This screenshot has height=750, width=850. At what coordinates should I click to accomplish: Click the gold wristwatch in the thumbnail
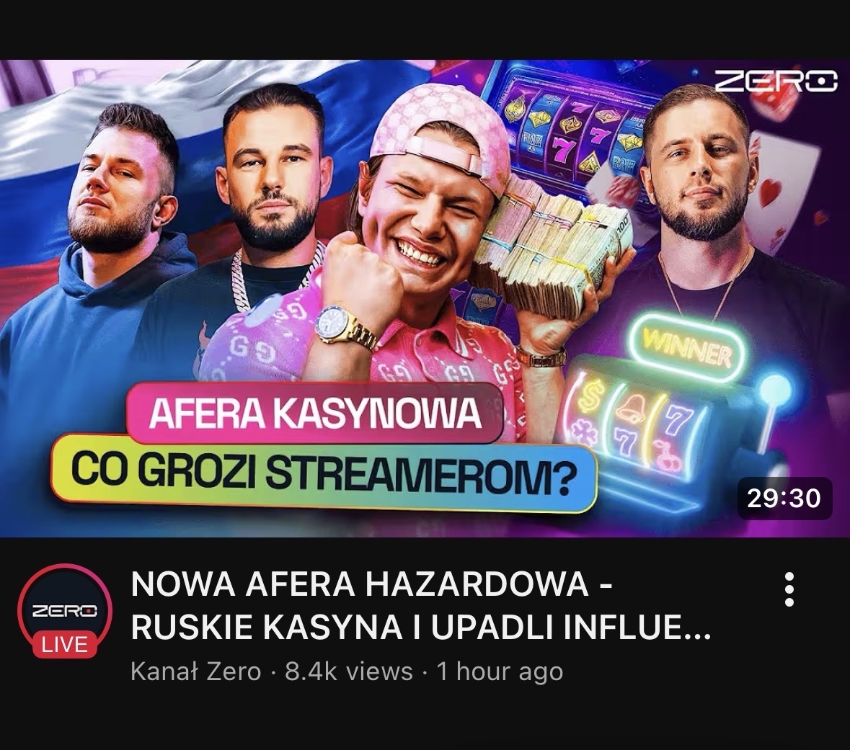point(345,328)
